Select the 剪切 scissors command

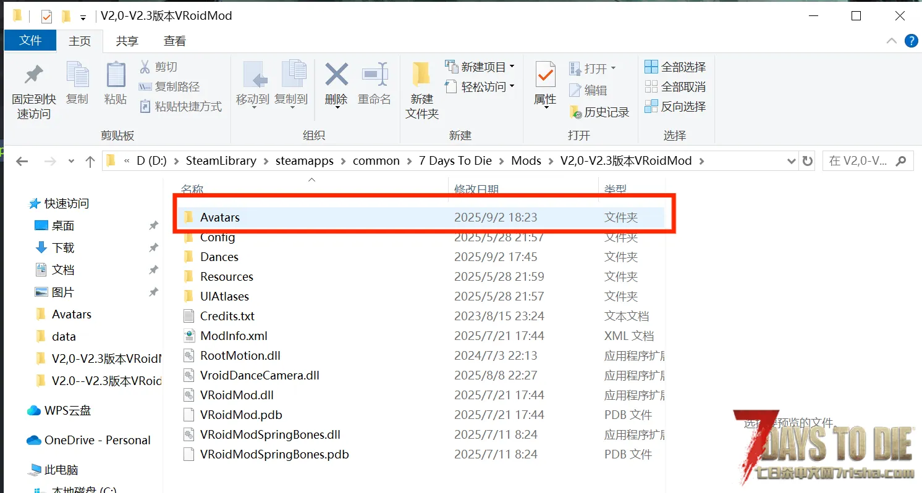click(x=159, y=67)
